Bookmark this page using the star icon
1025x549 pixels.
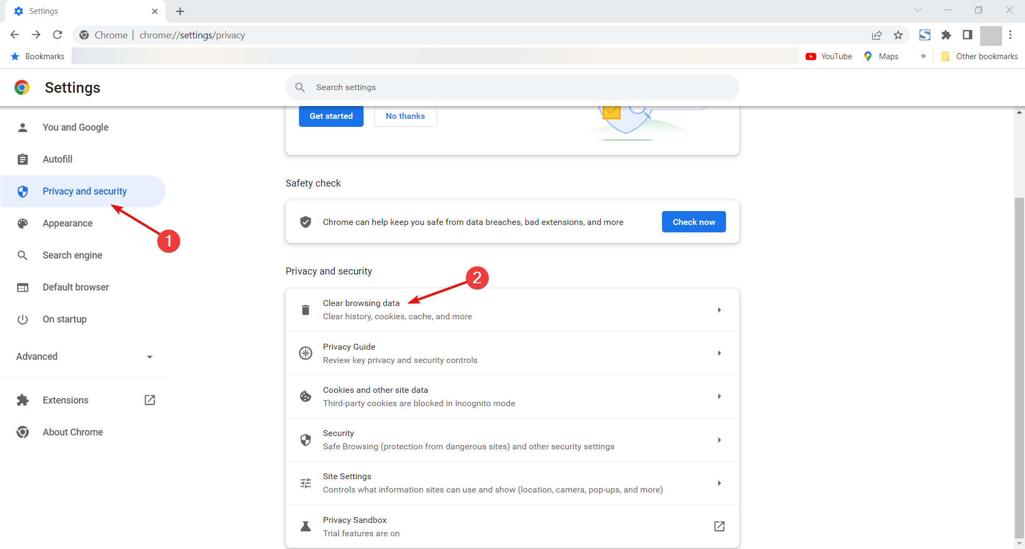pos(898,35)
